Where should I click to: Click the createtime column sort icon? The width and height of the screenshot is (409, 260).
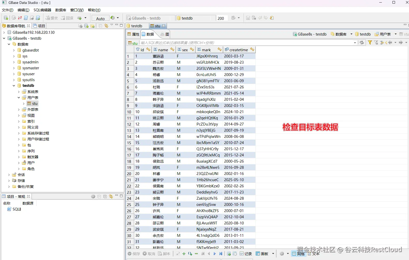252,49
